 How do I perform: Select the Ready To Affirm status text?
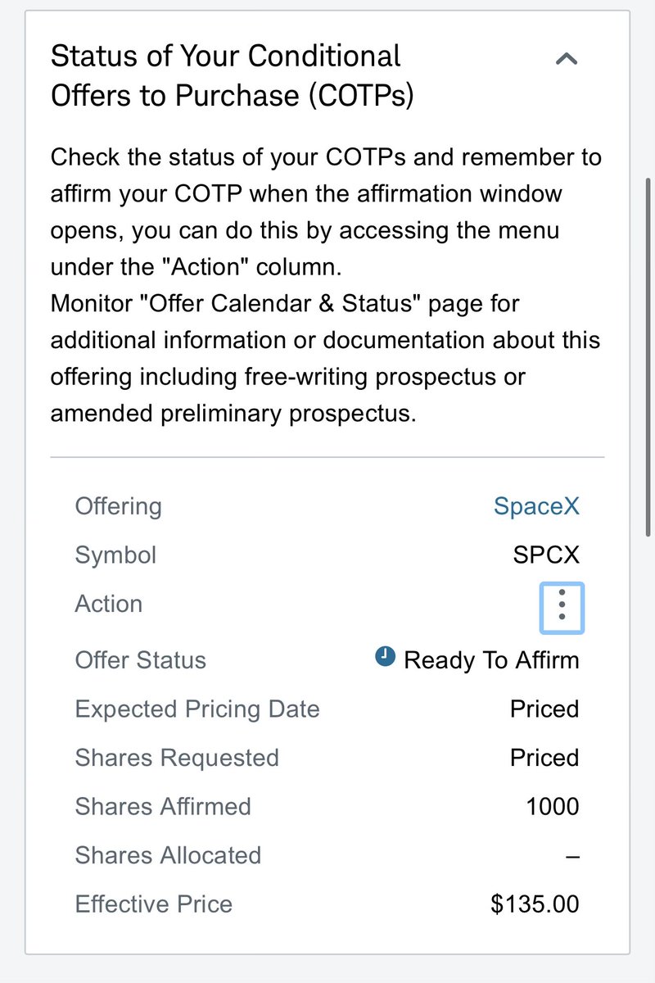coord(491,660)
